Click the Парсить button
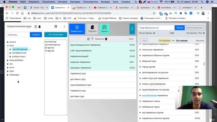 click(92, 29)
